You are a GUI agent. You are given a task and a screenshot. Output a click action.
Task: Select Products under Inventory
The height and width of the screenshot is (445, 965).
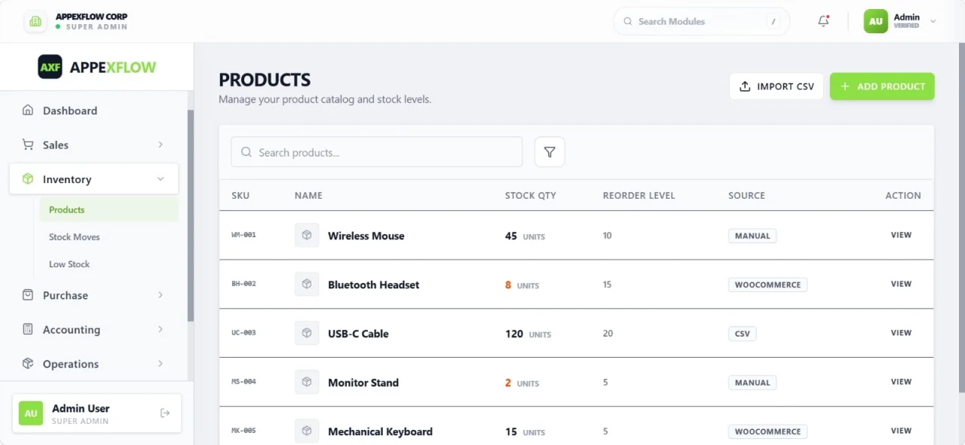coord(109,210)
